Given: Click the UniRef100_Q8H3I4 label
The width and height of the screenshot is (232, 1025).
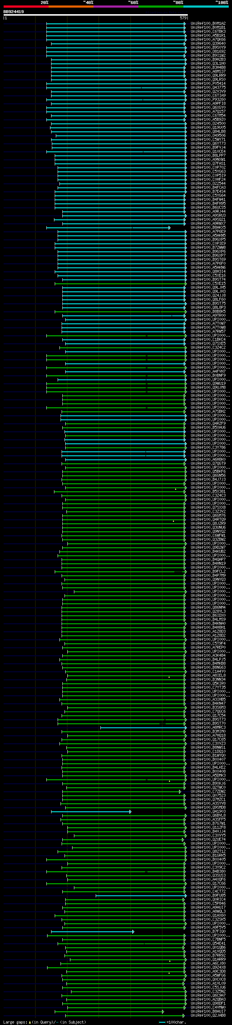Looking at the screenshot, I should click(x=208, y=271).
